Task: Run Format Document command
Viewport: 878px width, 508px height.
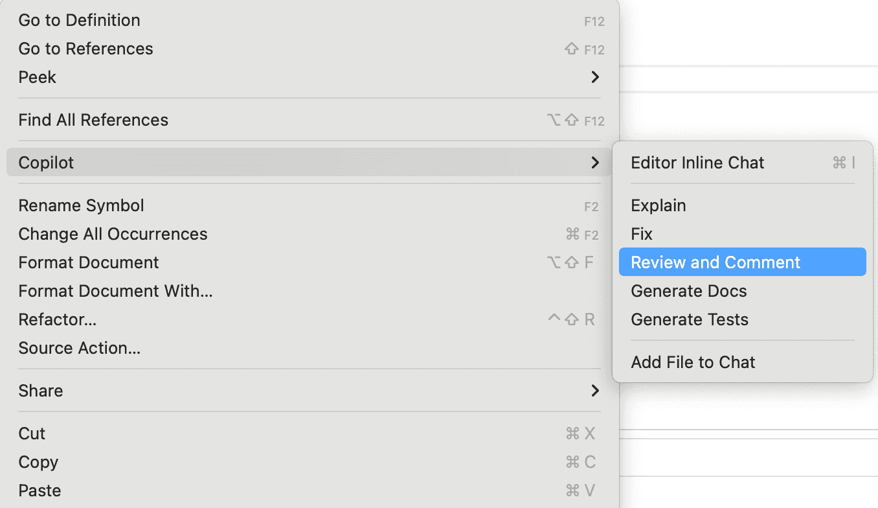Action: [x=89, y=262]
